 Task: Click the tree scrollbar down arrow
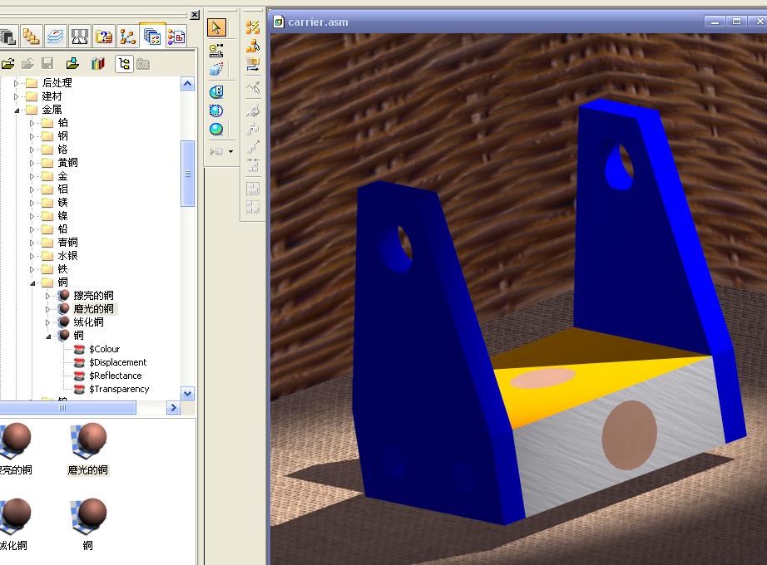tap(187, 393)
